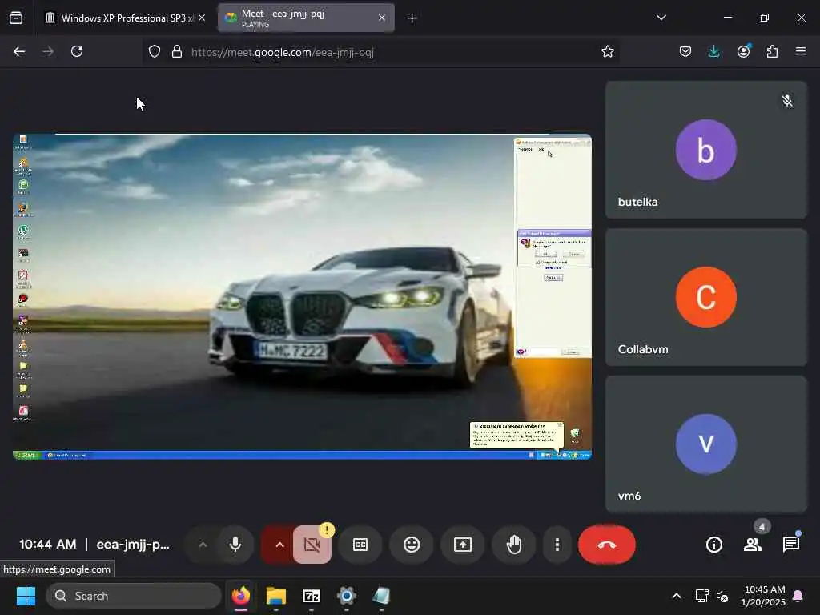Open a new browser tab

coord(412,18)
